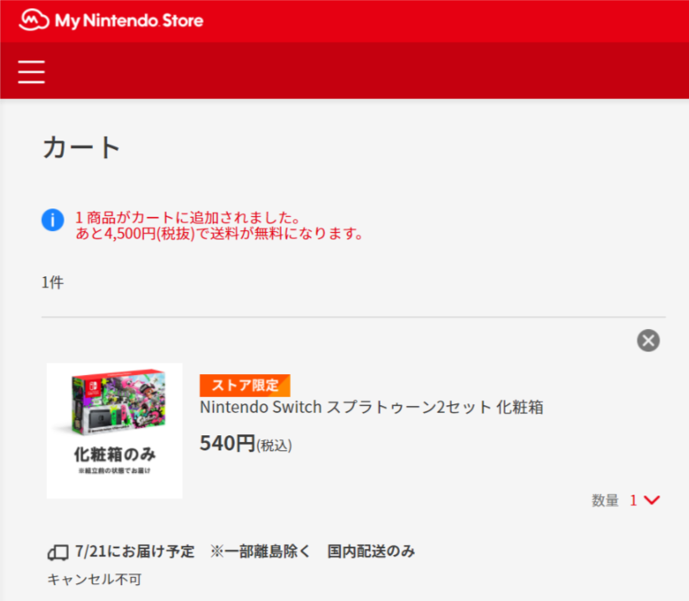Select the quantity value 1

coord(633,500)
